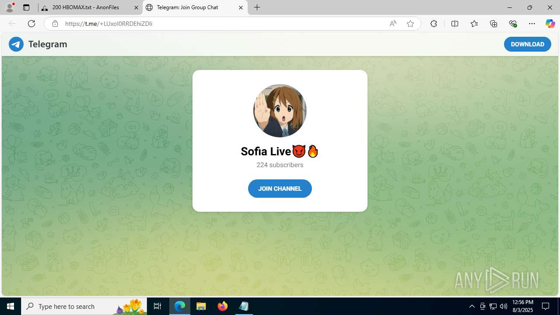Click the channel avatar image
Screen dimensions: 560x315
pyautogui.click(x=280, y=111)
